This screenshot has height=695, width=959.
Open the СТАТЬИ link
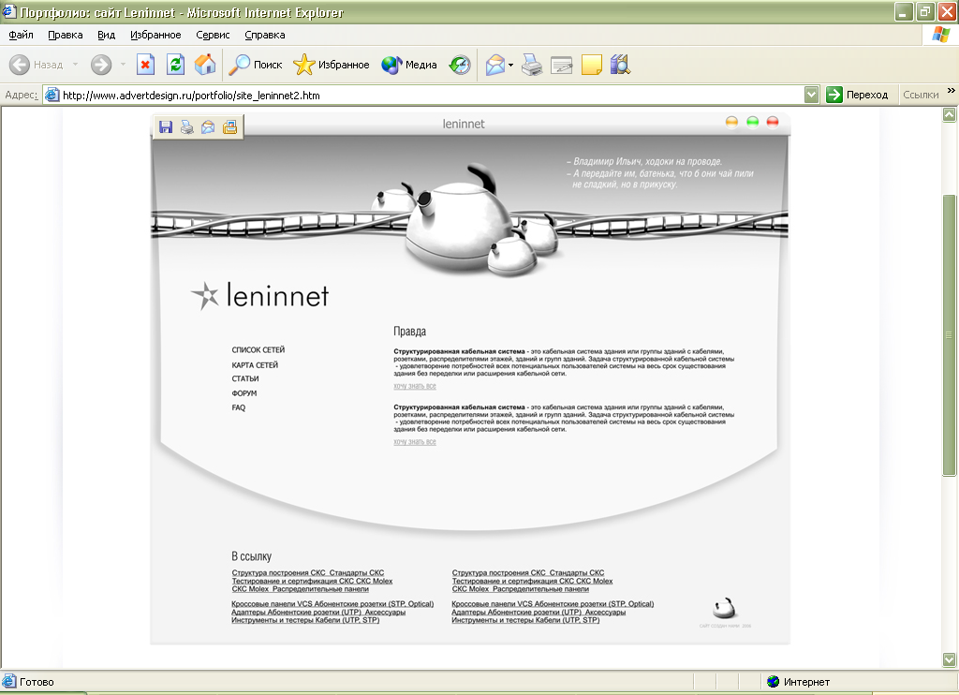(x=244, y=378)
